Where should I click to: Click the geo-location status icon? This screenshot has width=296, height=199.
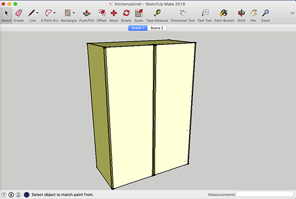(x=4, y=195)
